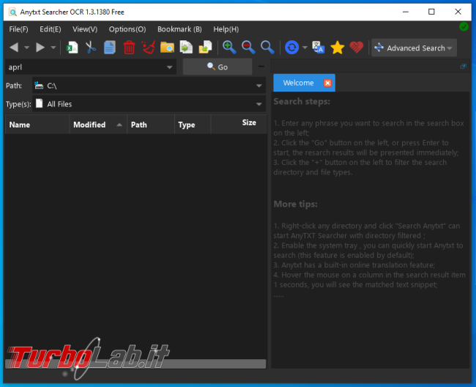
Task: Click the reset zoom magnifier icon
Action: point(267,48)
